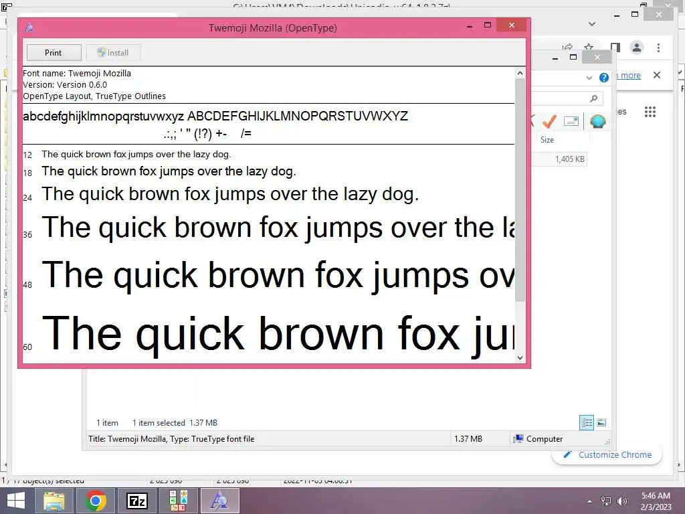The image size is (685, 514).
Task: Click Customize Chrome button
Action: (607, 454)
